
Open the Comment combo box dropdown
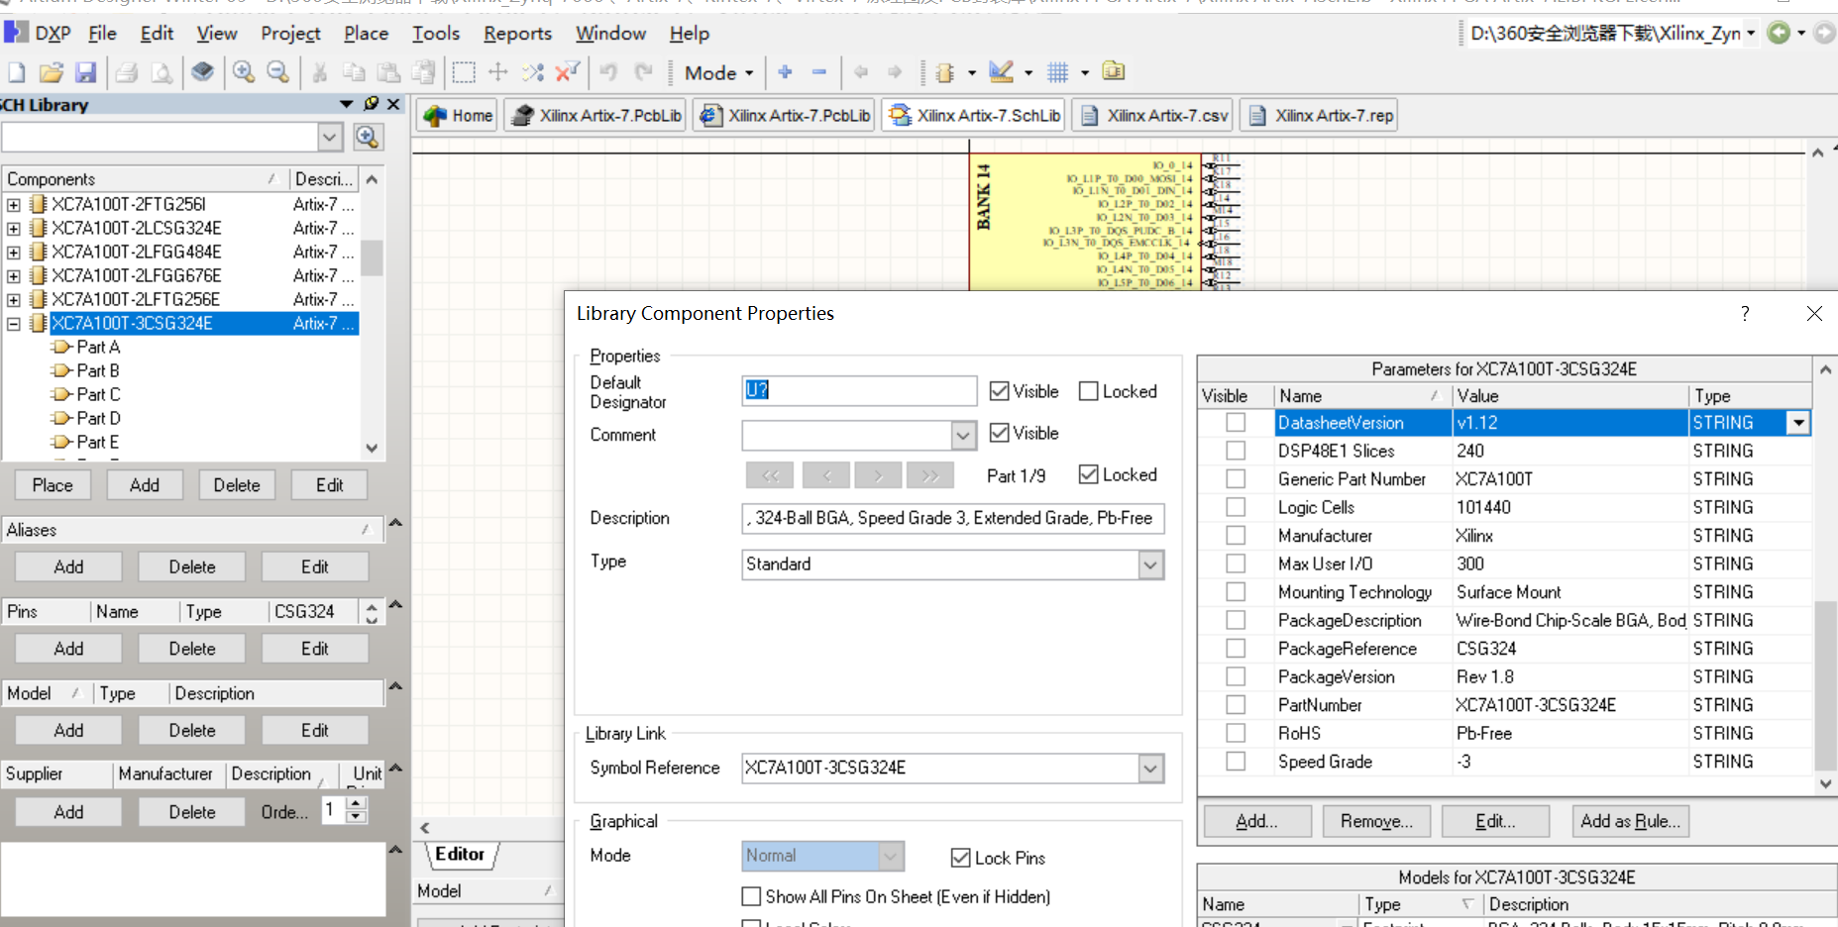(x=963, y=435)
